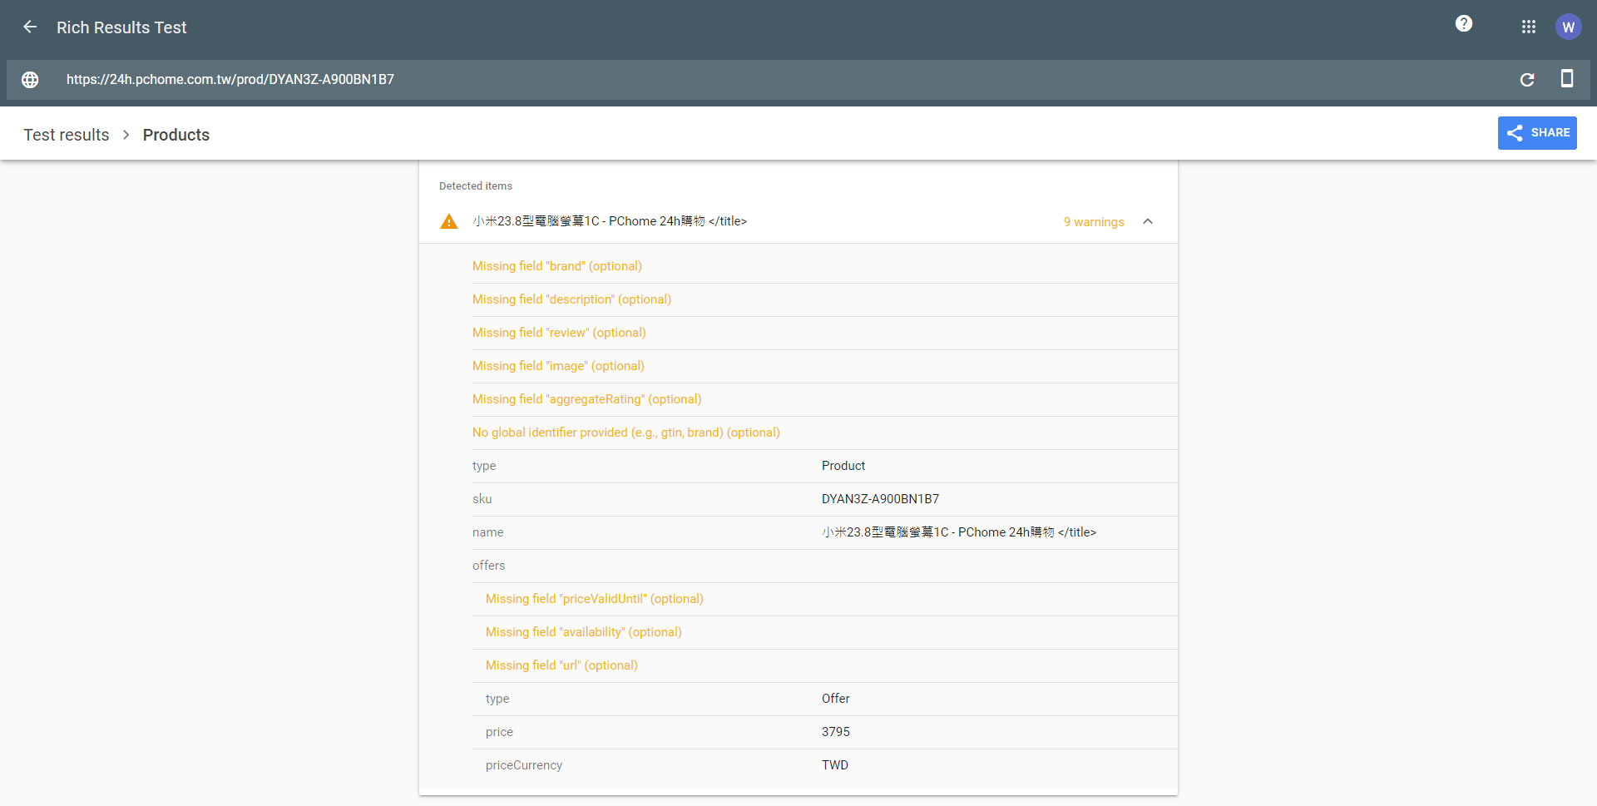1597x806 pixels.
Task: Click the 9 warnings label
Action: point(1093,222)
